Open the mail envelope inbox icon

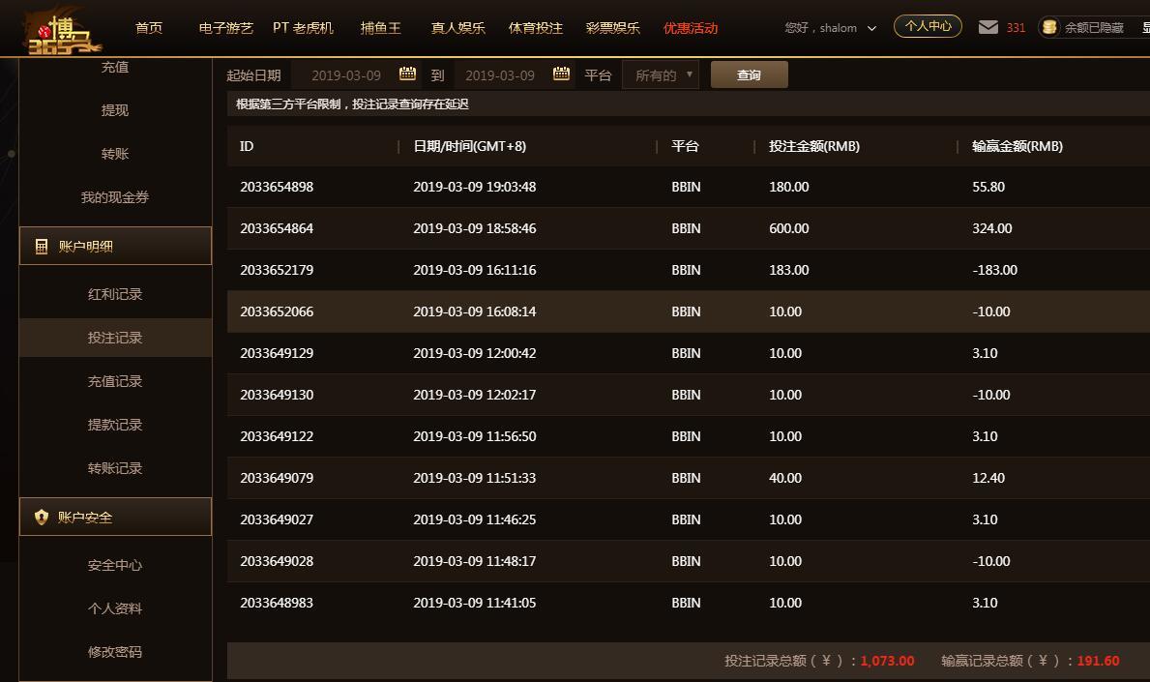[988, 27]
